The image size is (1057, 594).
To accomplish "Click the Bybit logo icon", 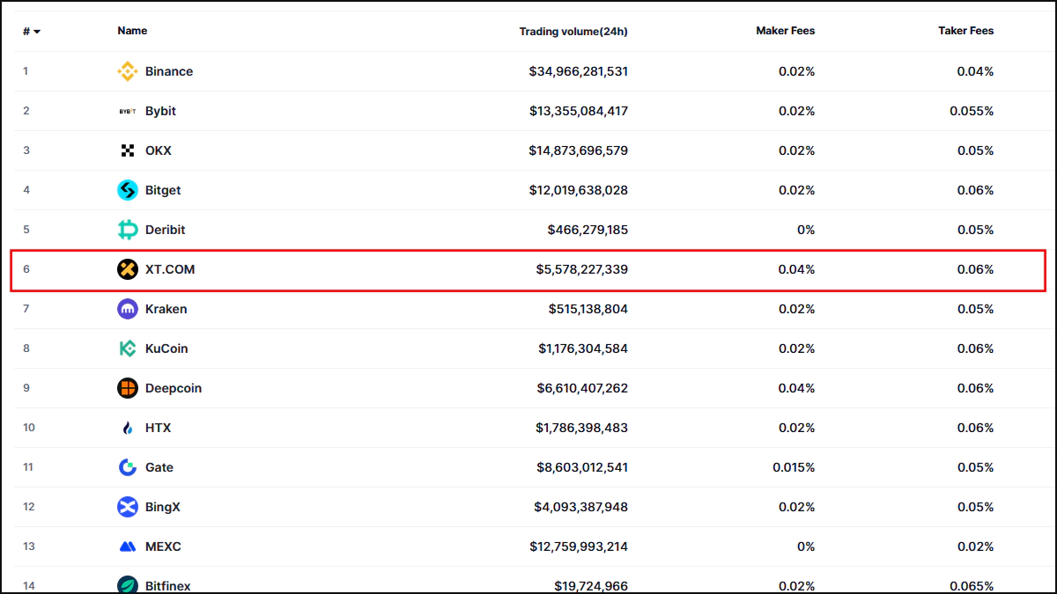I will (128, 111).
